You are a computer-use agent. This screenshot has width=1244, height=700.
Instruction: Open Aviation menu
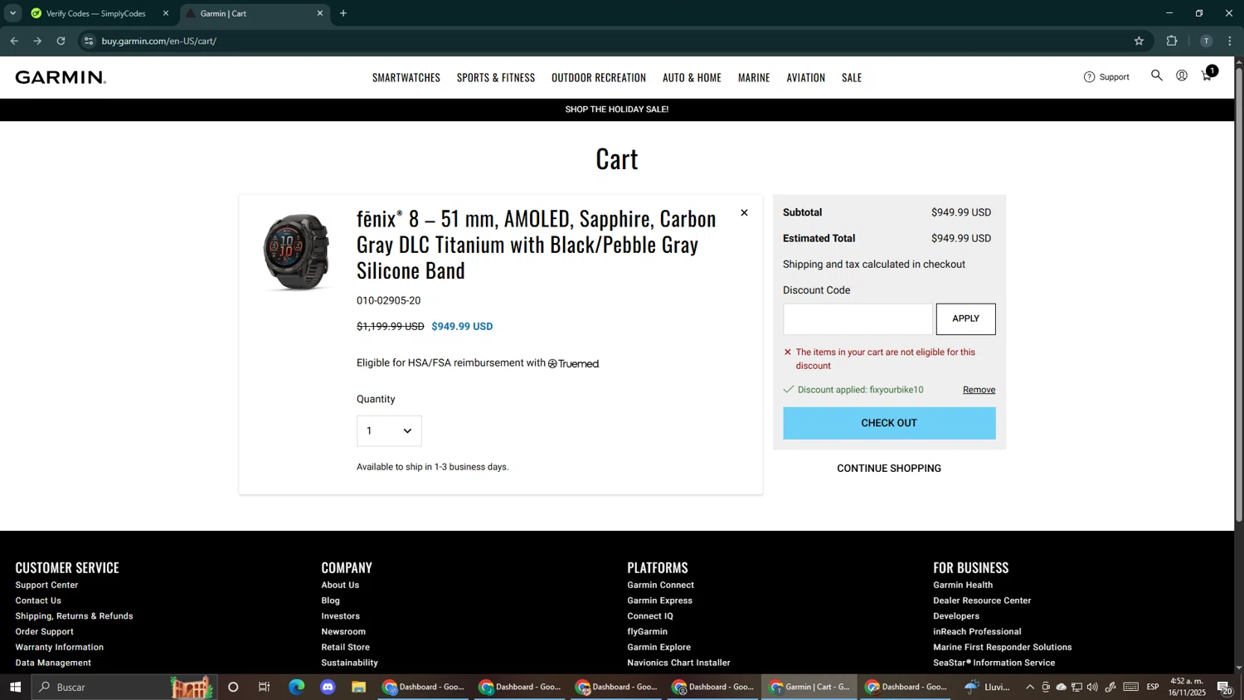(x=806, y=77)
